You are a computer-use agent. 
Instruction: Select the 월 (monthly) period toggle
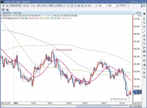click(x=79, y=6)
